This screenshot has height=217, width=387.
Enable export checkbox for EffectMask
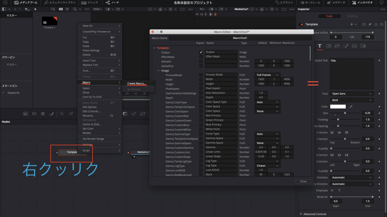click(x=201, y=57)
